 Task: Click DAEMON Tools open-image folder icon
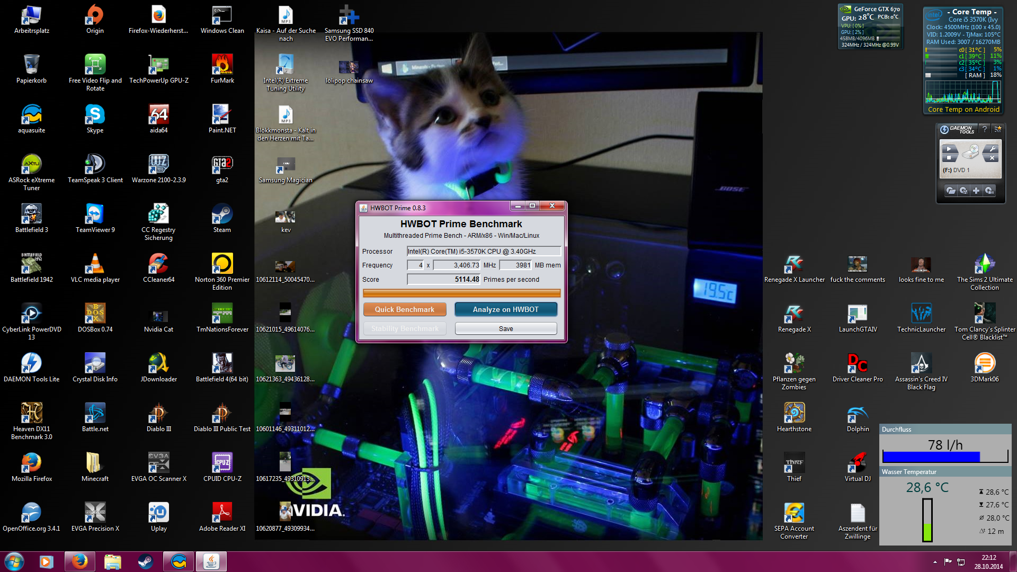click(951, 191)
